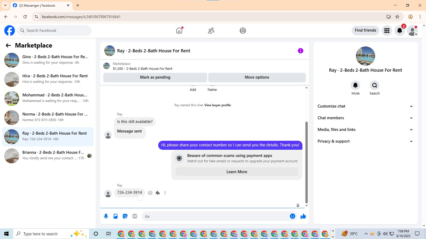Open notifications bell with 2 alerts
426x239 pixels.
[400, 31]
